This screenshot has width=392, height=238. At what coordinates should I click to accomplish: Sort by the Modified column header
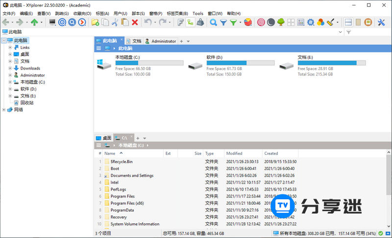[x=234, y=153]
